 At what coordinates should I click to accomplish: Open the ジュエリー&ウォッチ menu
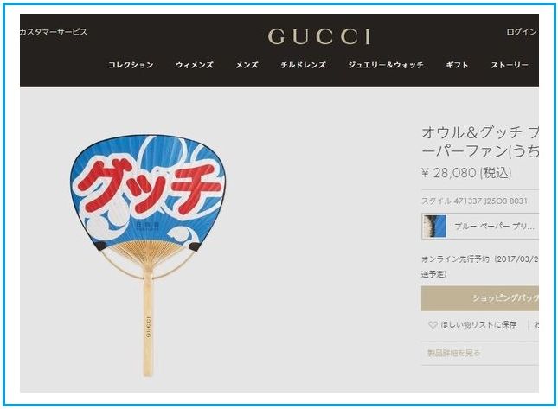(386, 65)
